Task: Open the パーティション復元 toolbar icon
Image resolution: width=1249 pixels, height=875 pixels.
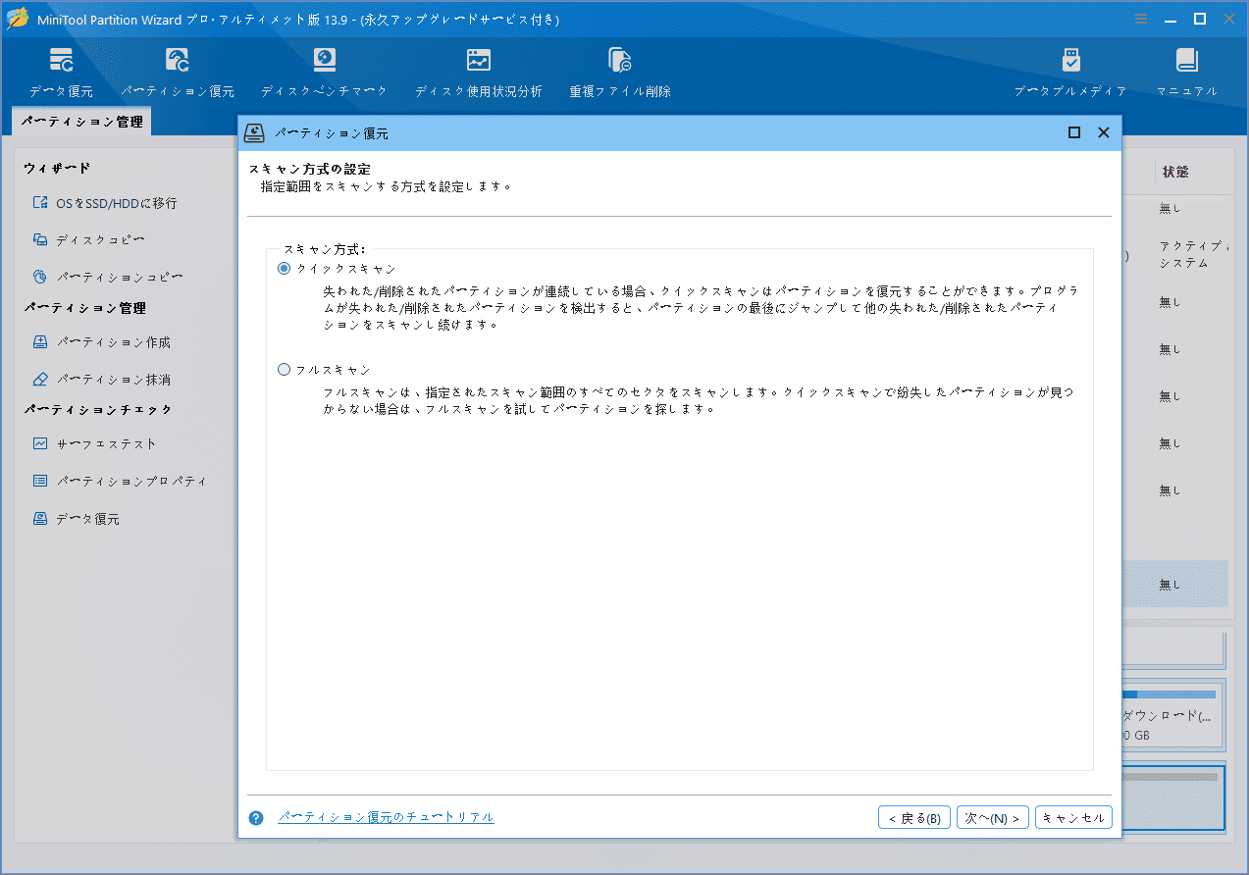Action: coord(178,61)
